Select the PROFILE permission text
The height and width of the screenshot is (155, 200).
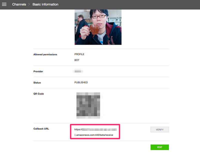[x=79, y=54]
